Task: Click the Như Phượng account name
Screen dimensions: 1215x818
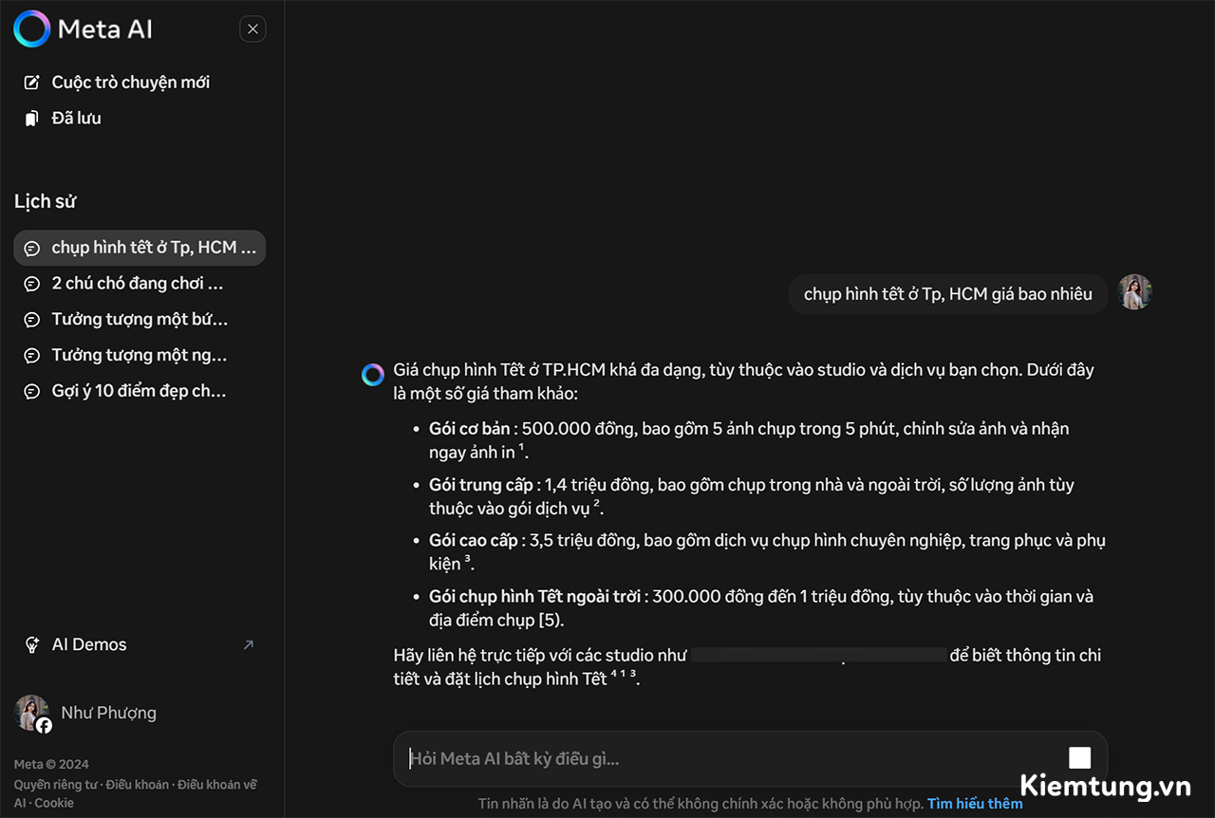Action: point(109,713)
